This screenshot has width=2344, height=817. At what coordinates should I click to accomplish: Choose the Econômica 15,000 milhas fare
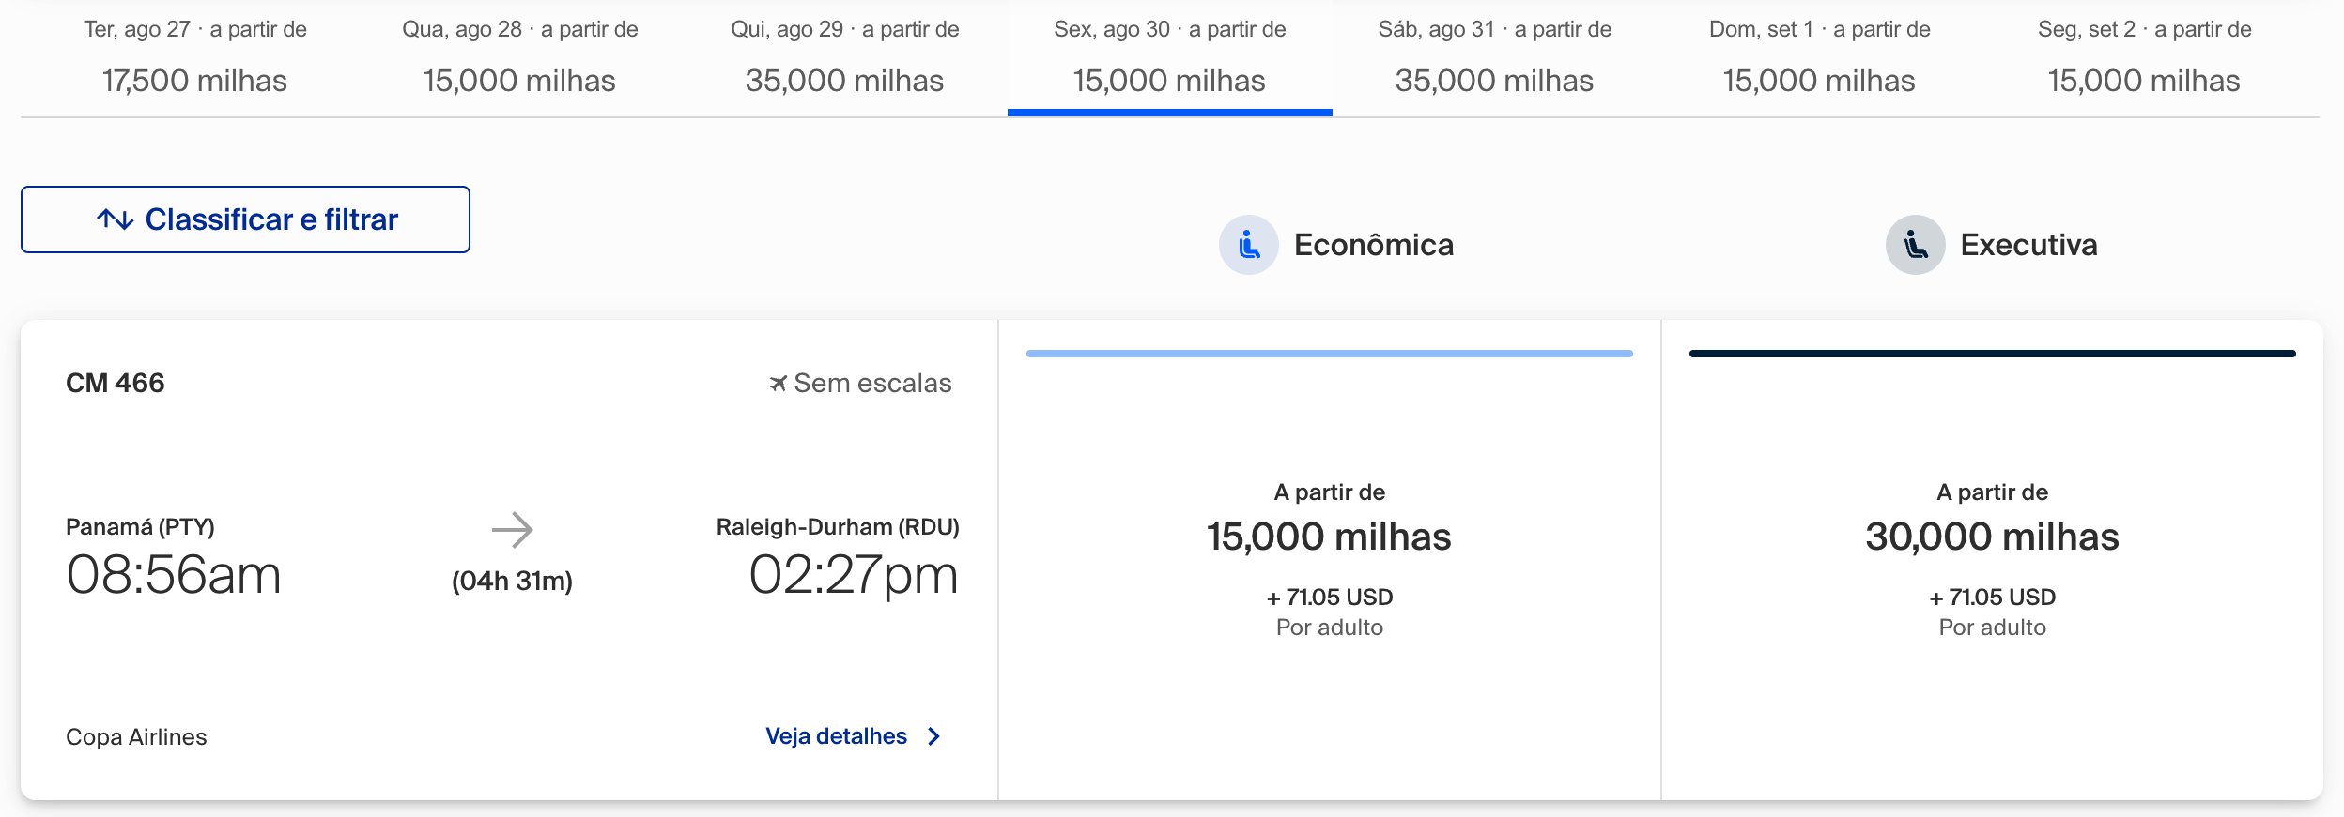pyautogui.click(x=1329, y=560)
